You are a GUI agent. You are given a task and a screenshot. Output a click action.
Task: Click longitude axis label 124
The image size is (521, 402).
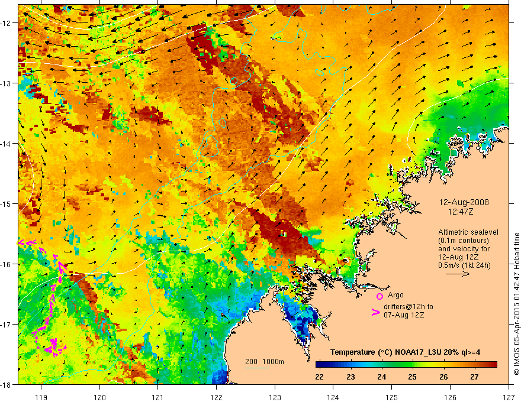333,397
